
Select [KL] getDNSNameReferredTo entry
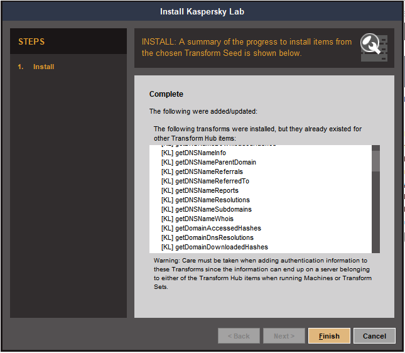[x=205, y=181]
